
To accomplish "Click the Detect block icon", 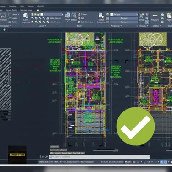I will pos(73,17).
